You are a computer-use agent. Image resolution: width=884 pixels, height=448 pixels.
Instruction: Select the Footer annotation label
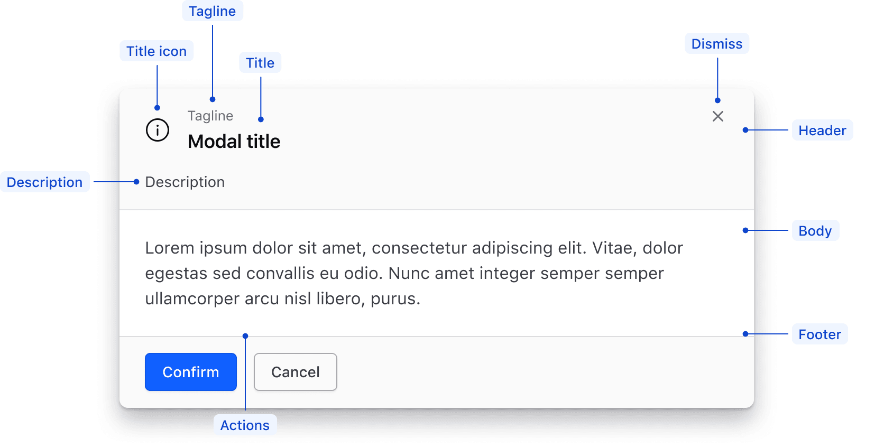pos(819,334)
